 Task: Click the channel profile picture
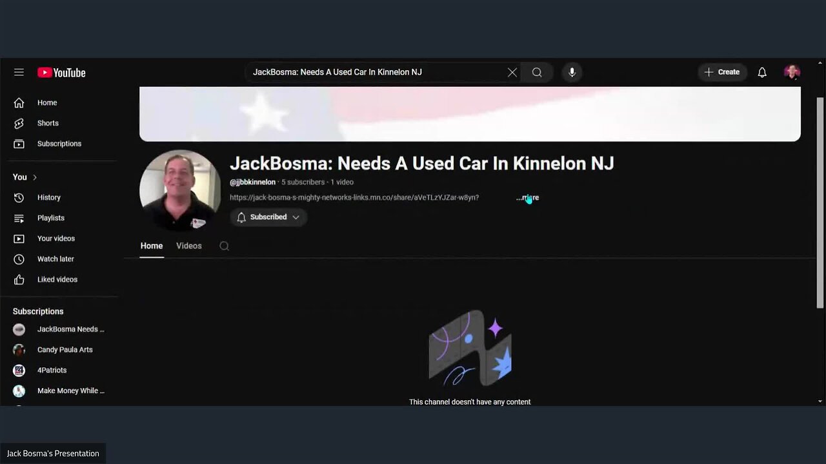point(179,190)
